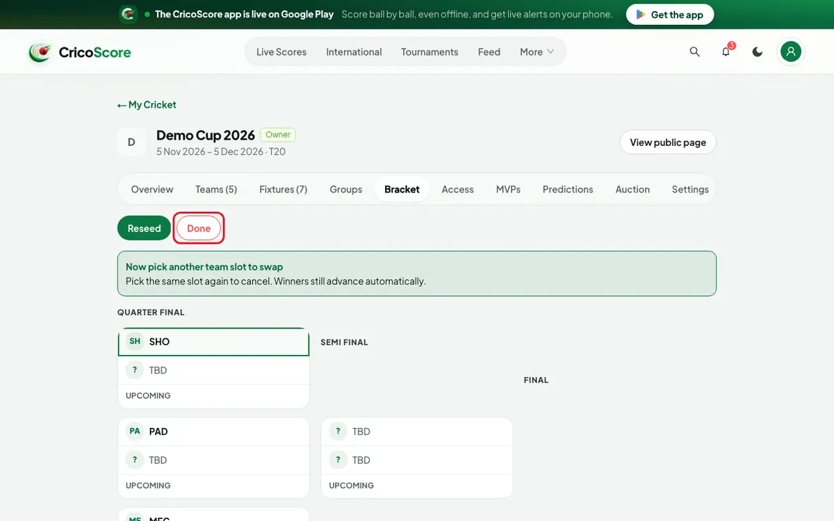
Task: Switch to the Teams (5) tab
Action: pos(216,189)
